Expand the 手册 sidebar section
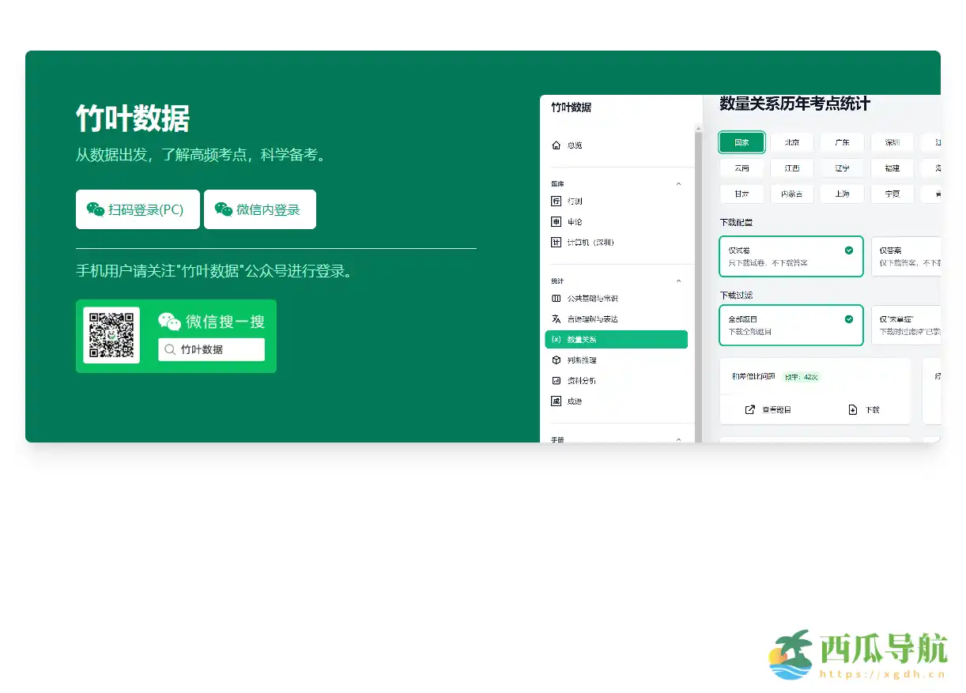 pyautogui.click(x=678, y=439)
